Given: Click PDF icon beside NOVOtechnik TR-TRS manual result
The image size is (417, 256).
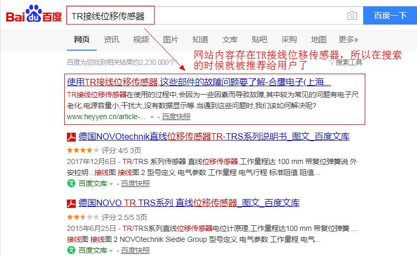Looking at the screenshot, I should coord(71,137).
